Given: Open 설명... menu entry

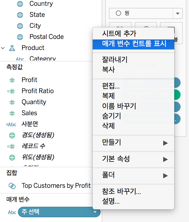Looking at the screenshot, I should [x=133, y=201].
